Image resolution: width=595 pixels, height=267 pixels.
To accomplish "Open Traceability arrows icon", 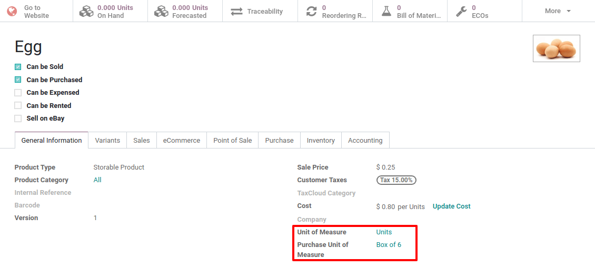I will tap(236, 11).
